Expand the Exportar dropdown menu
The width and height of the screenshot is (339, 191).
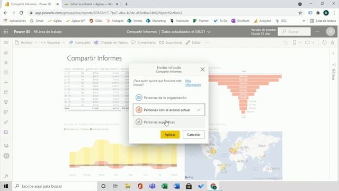(x=64, y=42)
